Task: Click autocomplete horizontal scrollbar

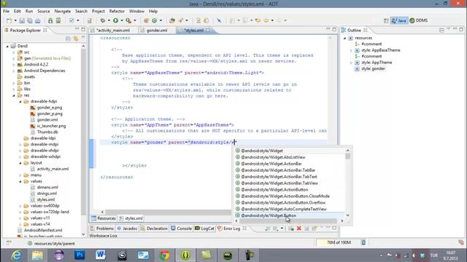Action: [x=288, y=221]
